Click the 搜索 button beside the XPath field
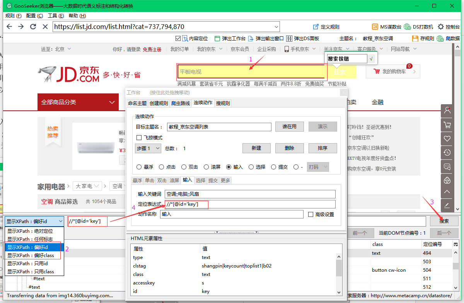This screenshot has width=464, height=303. [x=444, y=221]
